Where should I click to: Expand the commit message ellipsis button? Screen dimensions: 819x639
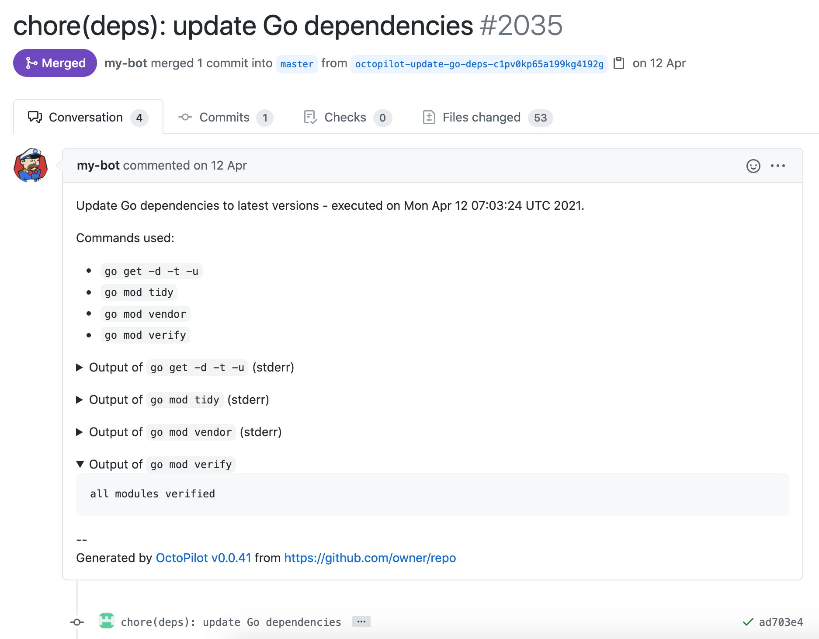(361, 622)
